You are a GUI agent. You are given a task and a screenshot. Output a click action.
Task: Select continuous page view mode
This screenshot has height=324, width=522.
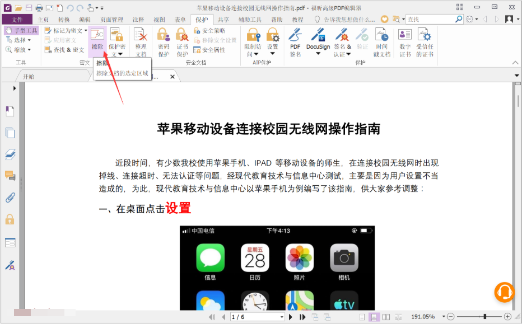[374, 317]
